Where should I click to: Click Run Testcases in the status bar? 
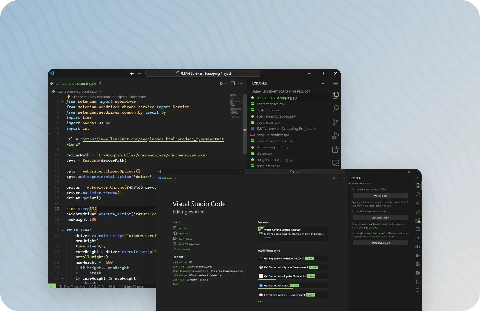click(72, 287)
